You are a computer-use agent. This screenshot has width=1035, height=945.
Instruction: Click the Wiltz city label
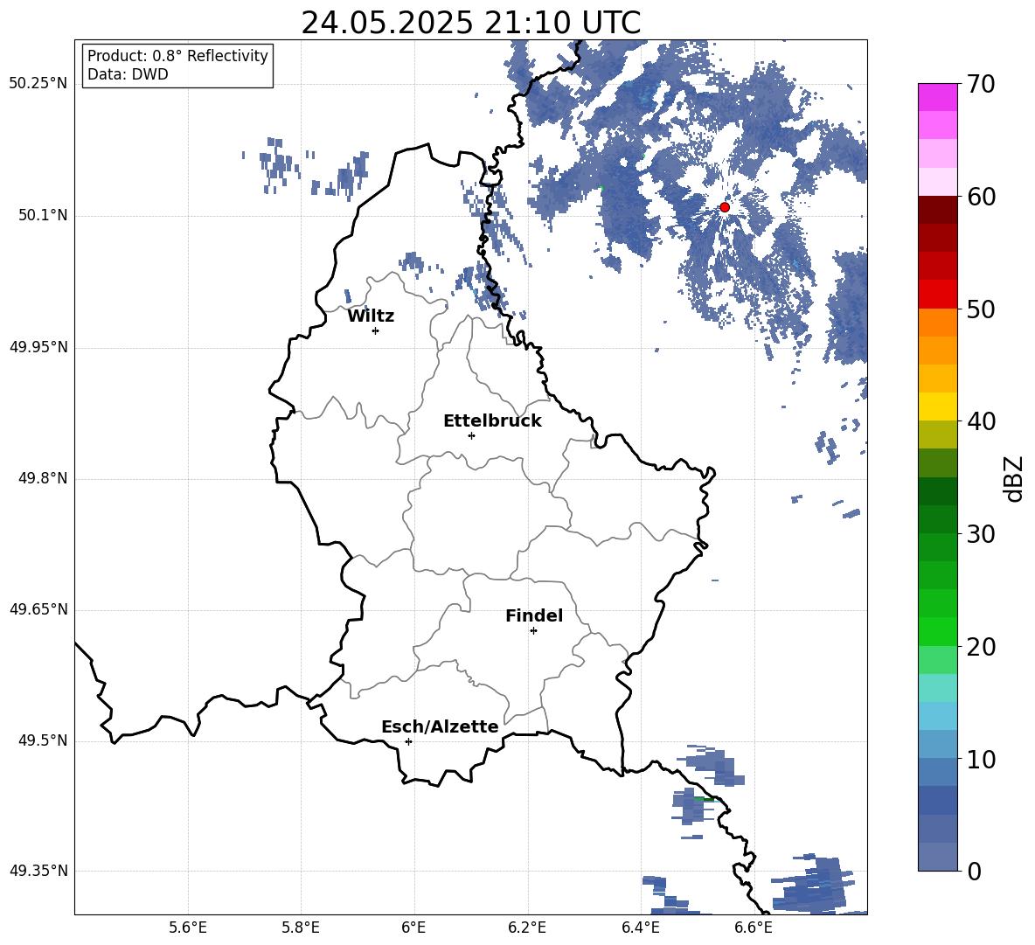[371, 316]
